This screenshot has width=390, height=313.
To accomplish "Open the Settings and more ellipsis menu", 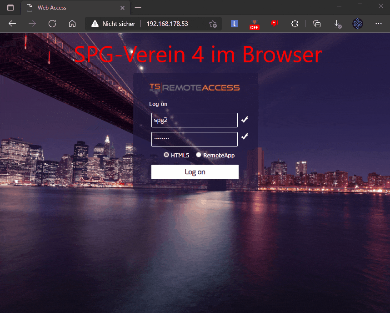I will tap(379, 24).
